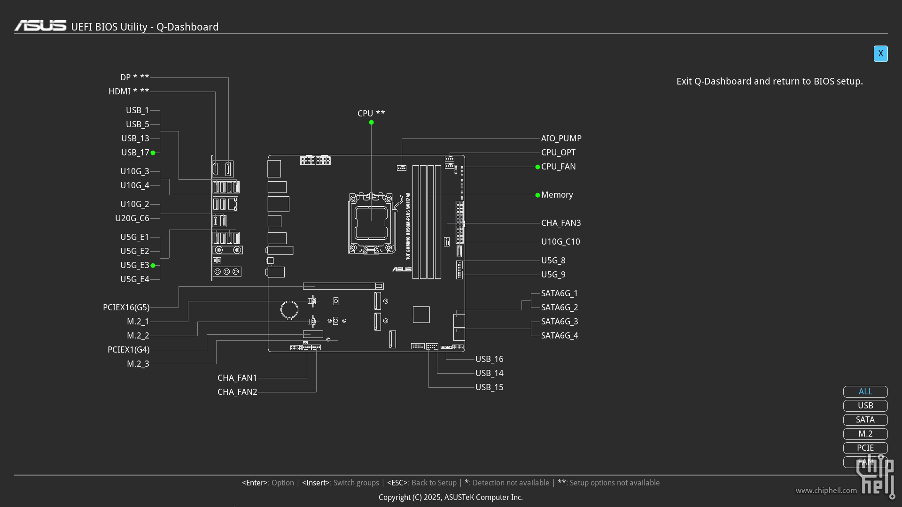This screenshot has width=902, height=507.
Task: Click the M.2_3 label
Action: click(x=138, y=364)
